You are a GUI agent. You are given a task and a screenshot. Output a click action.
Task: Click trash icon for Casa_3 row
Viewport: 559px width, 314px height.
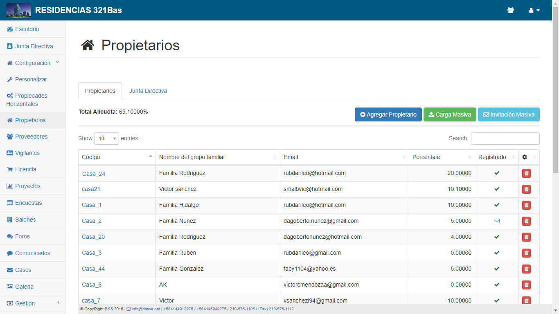coord(526,253)
